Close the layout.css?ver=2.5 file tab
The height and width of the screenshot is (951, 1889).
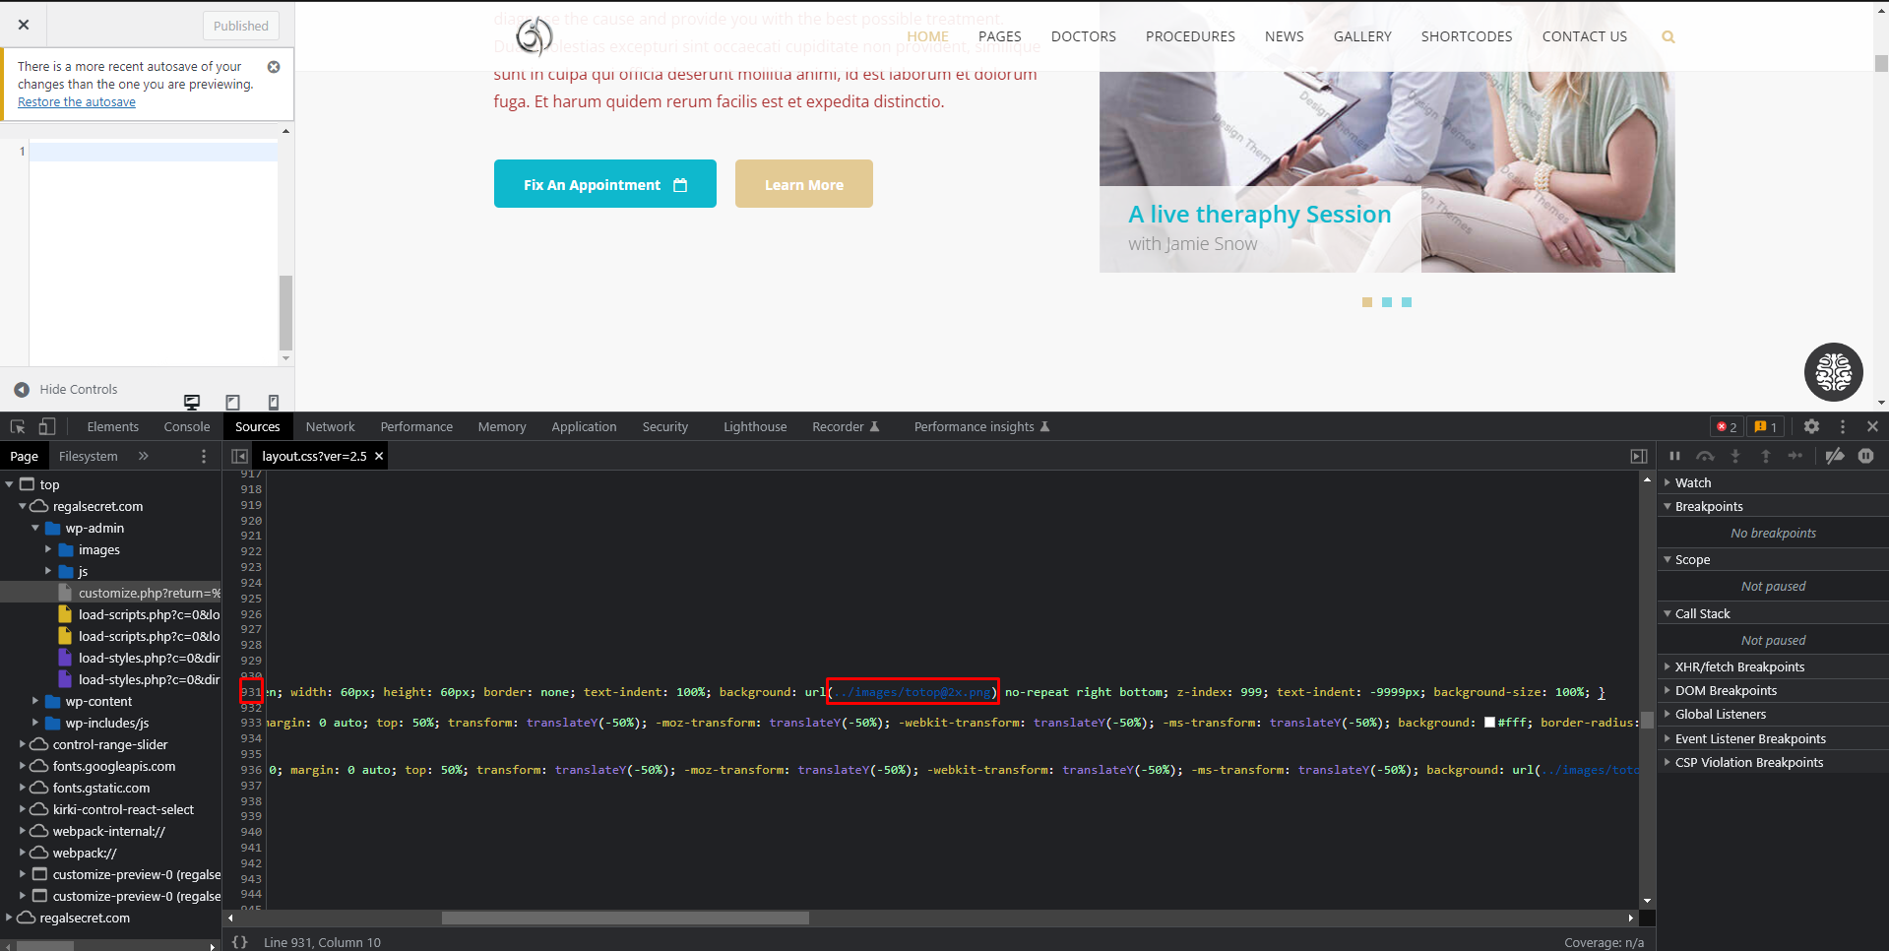click(379, 456)
